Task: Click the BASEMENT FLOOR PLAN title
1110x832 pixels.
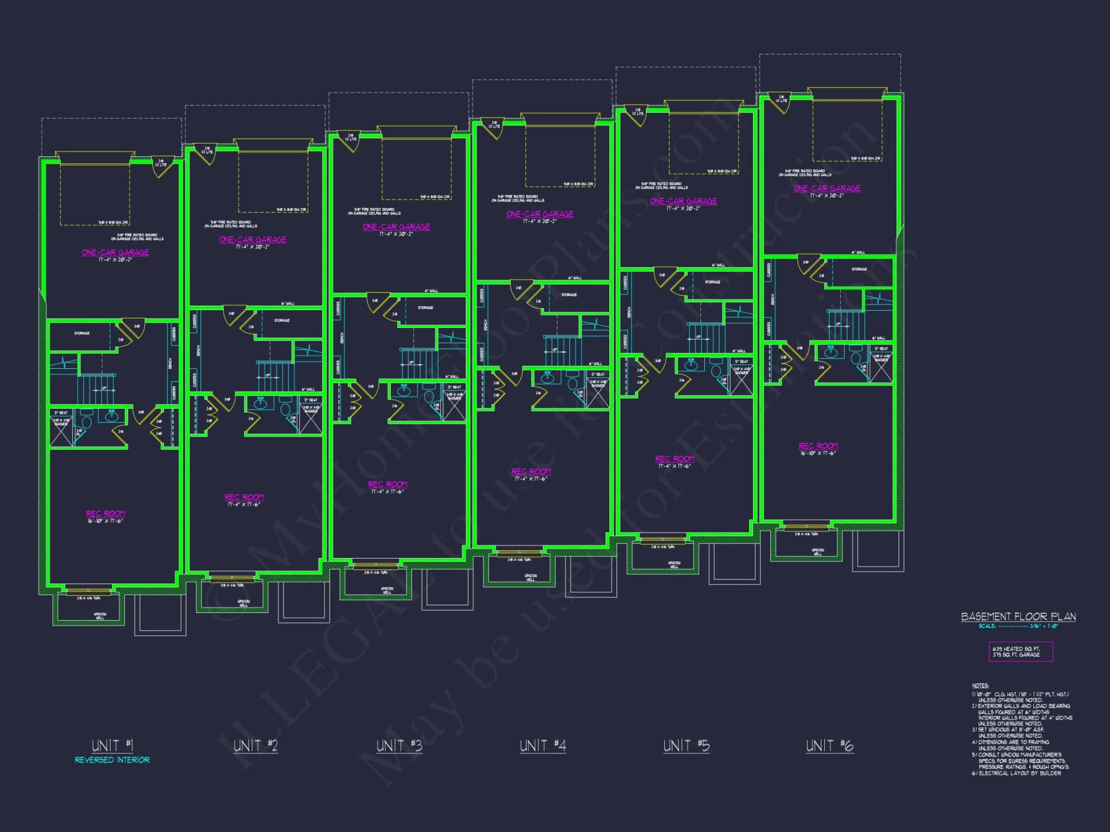Action: [x=1018, y=617]
